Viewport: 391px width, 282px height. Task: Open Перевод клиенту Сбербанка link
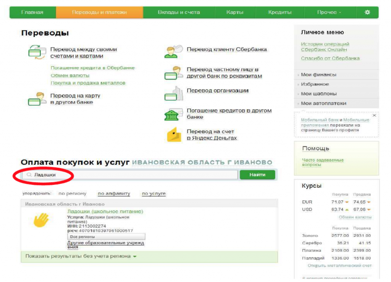227,49
